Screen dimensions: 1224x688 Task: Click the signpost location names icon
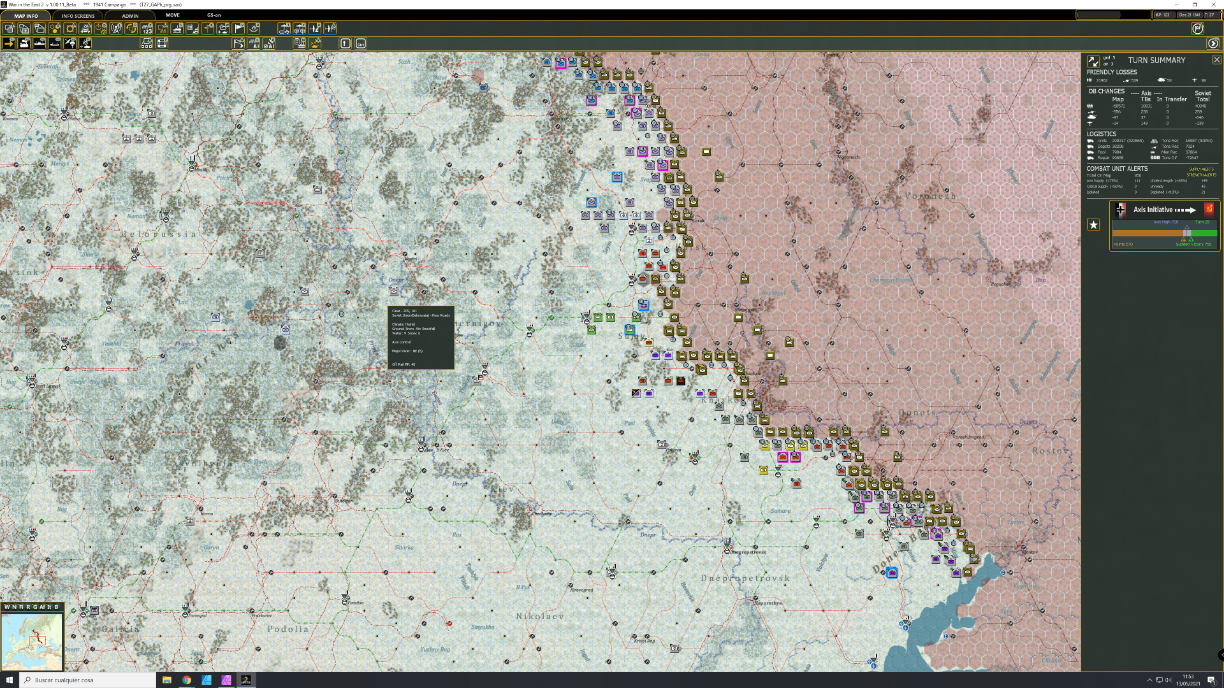pos(208,28)
